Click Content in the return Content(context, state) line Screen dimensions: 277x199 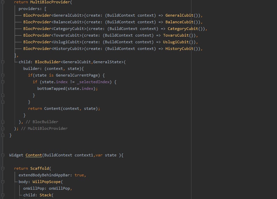click(x=52, y=108)
